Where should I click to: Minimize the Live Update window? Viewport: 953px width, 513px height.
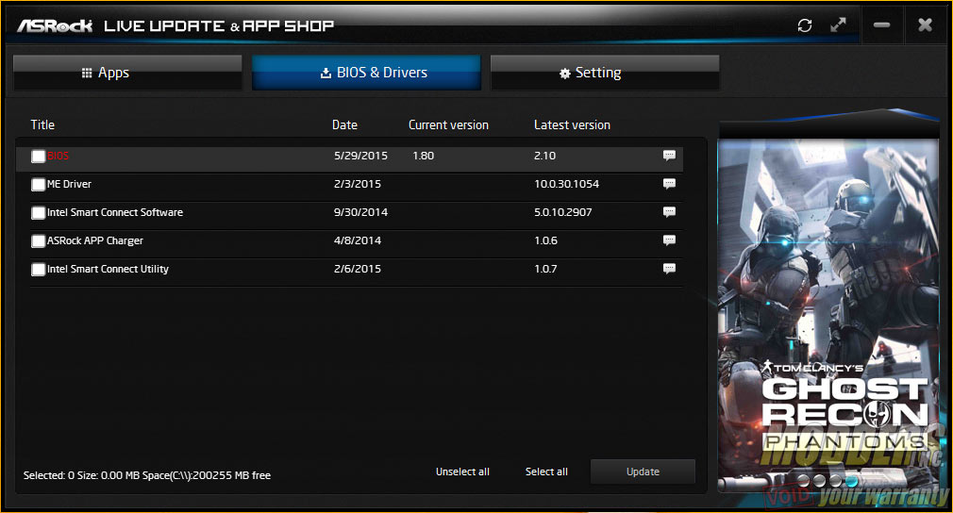[x=882, y=25]
